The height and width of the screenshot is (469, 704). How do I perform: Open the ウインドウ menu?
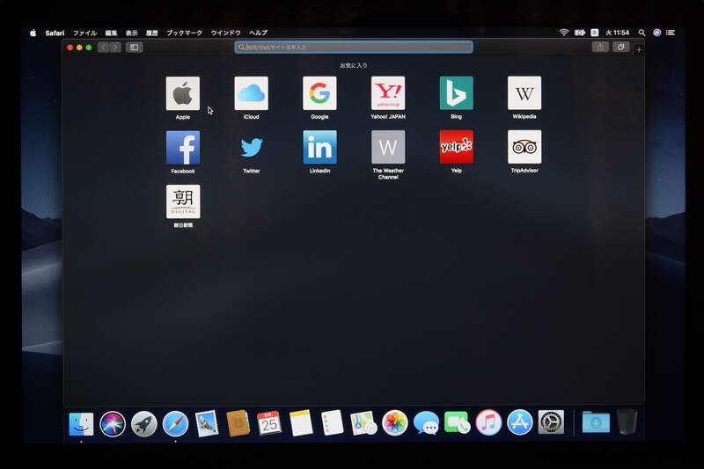[x=225, y=33]
